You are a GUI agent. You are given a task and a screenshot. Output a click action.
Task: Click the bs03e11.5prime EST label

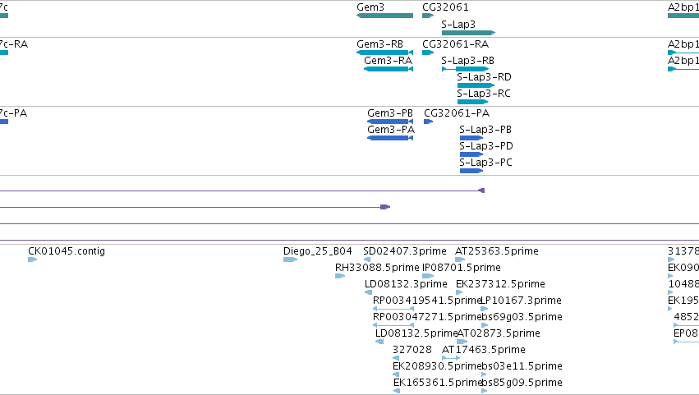[522, 366]
